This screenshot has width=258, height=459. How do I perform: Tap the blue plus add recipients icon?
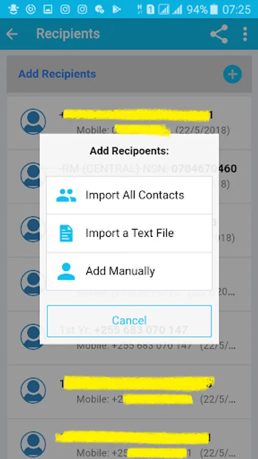click(233, 74)
